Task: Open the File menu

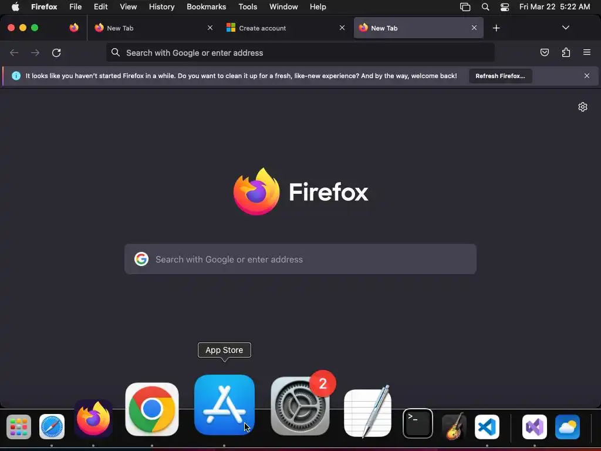Action: pyautogui.click(x=76, y=7)
